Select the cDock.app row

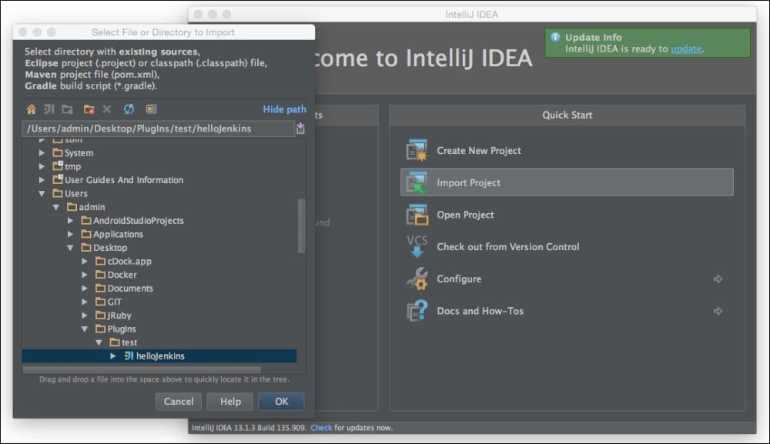[x=159, y=261]
